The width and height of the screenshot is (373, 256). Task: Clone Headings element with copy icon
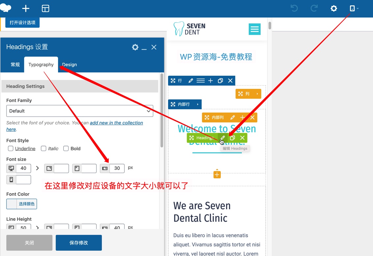click(x=232, y=138)
